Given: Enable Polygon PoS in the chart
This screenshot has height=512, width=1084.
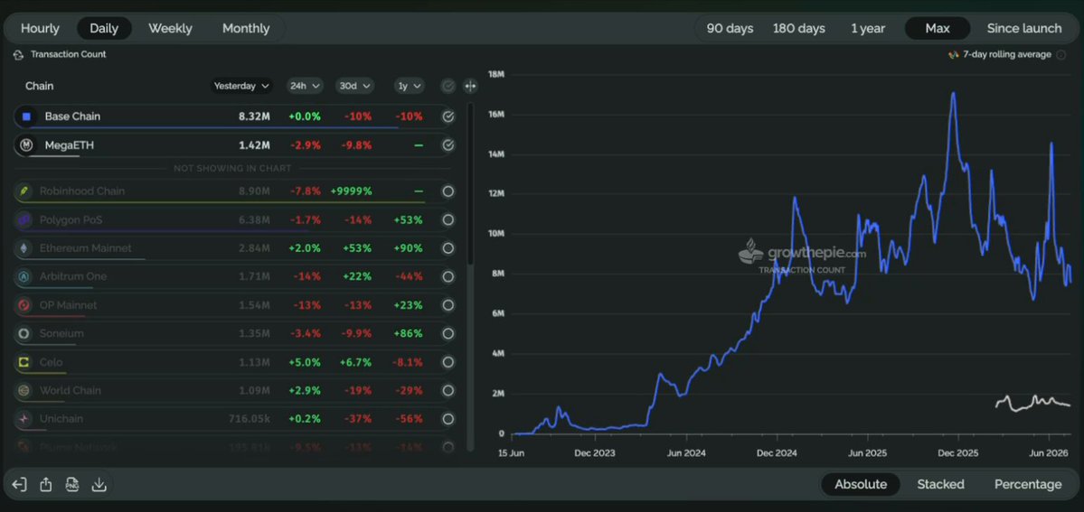Looking at the screenshot, I should (x=448, y=219).
